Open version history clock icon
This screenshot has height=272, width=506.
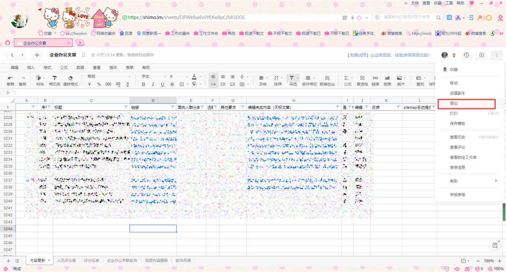click(x=466, y=55)
